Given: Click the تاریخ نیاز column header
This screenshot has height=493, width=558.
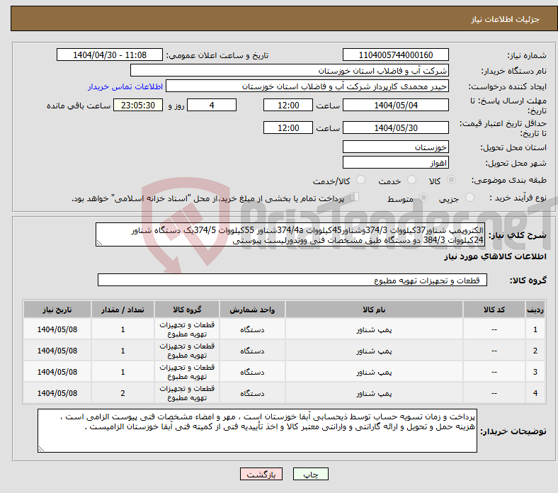Looking at the screenshot, I should tap(57, 310).
